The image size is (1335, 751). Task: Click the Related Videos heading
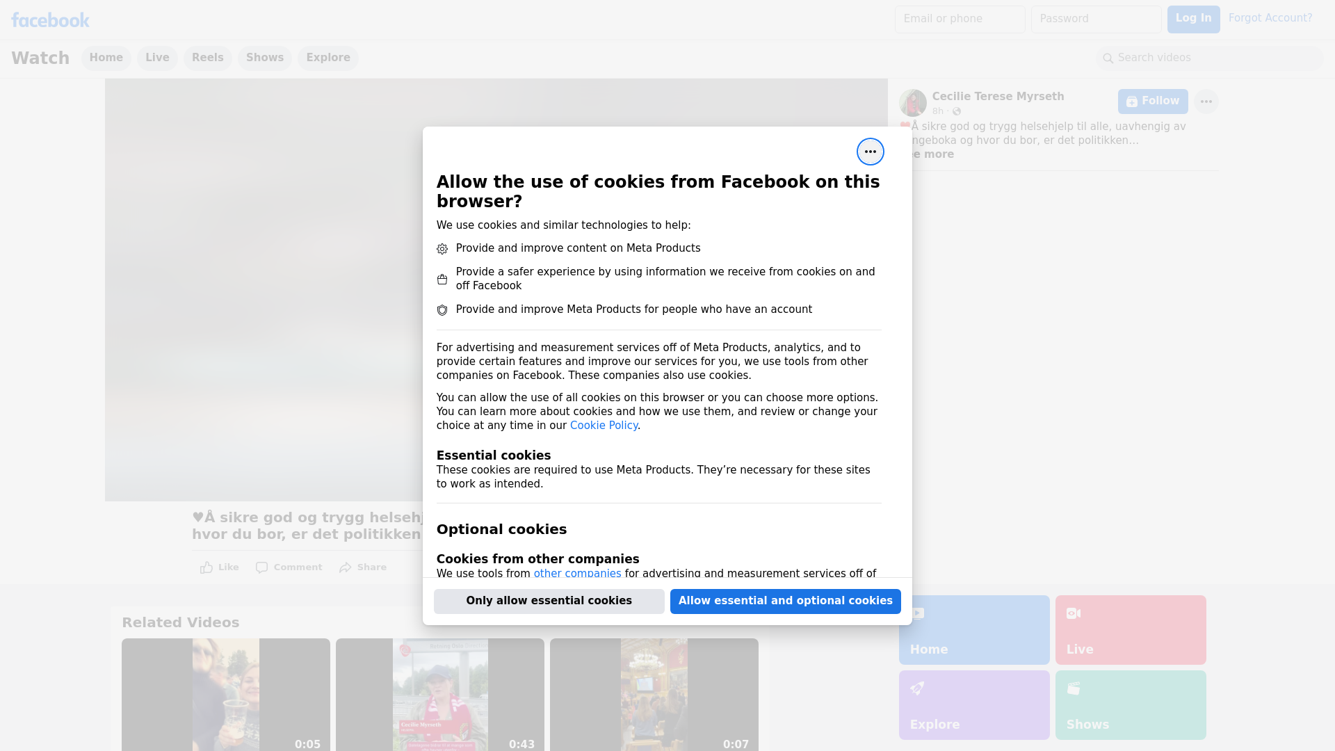pyautogui.click(x=180, y=623)
